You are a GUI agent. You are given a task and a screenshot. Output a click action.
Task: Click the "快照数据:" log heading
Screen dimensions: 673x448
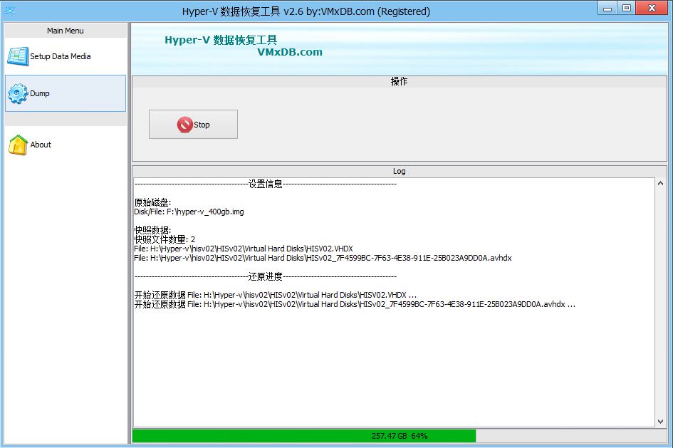[152, 230]
